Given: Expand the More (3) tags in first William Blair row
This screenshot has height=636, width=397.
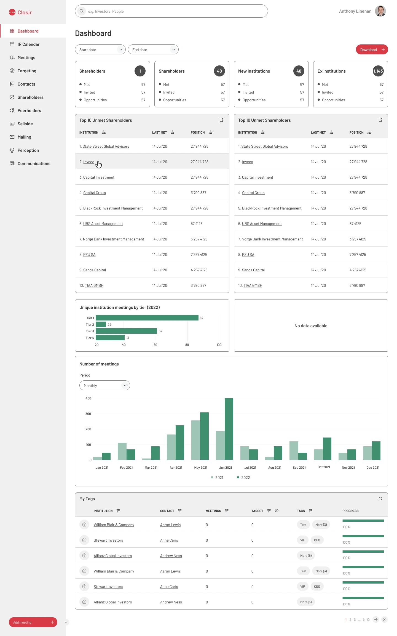Looking at the screenshot, I should (321, 524).
